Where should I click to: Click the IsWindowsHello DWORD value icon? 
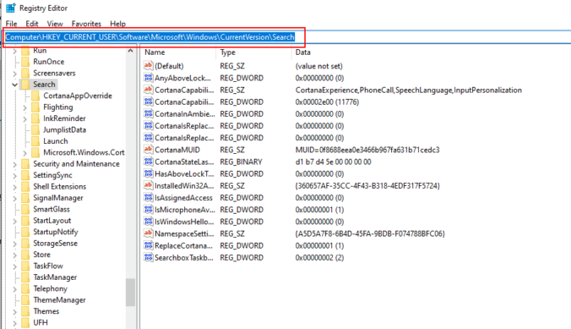pos(148,222)
